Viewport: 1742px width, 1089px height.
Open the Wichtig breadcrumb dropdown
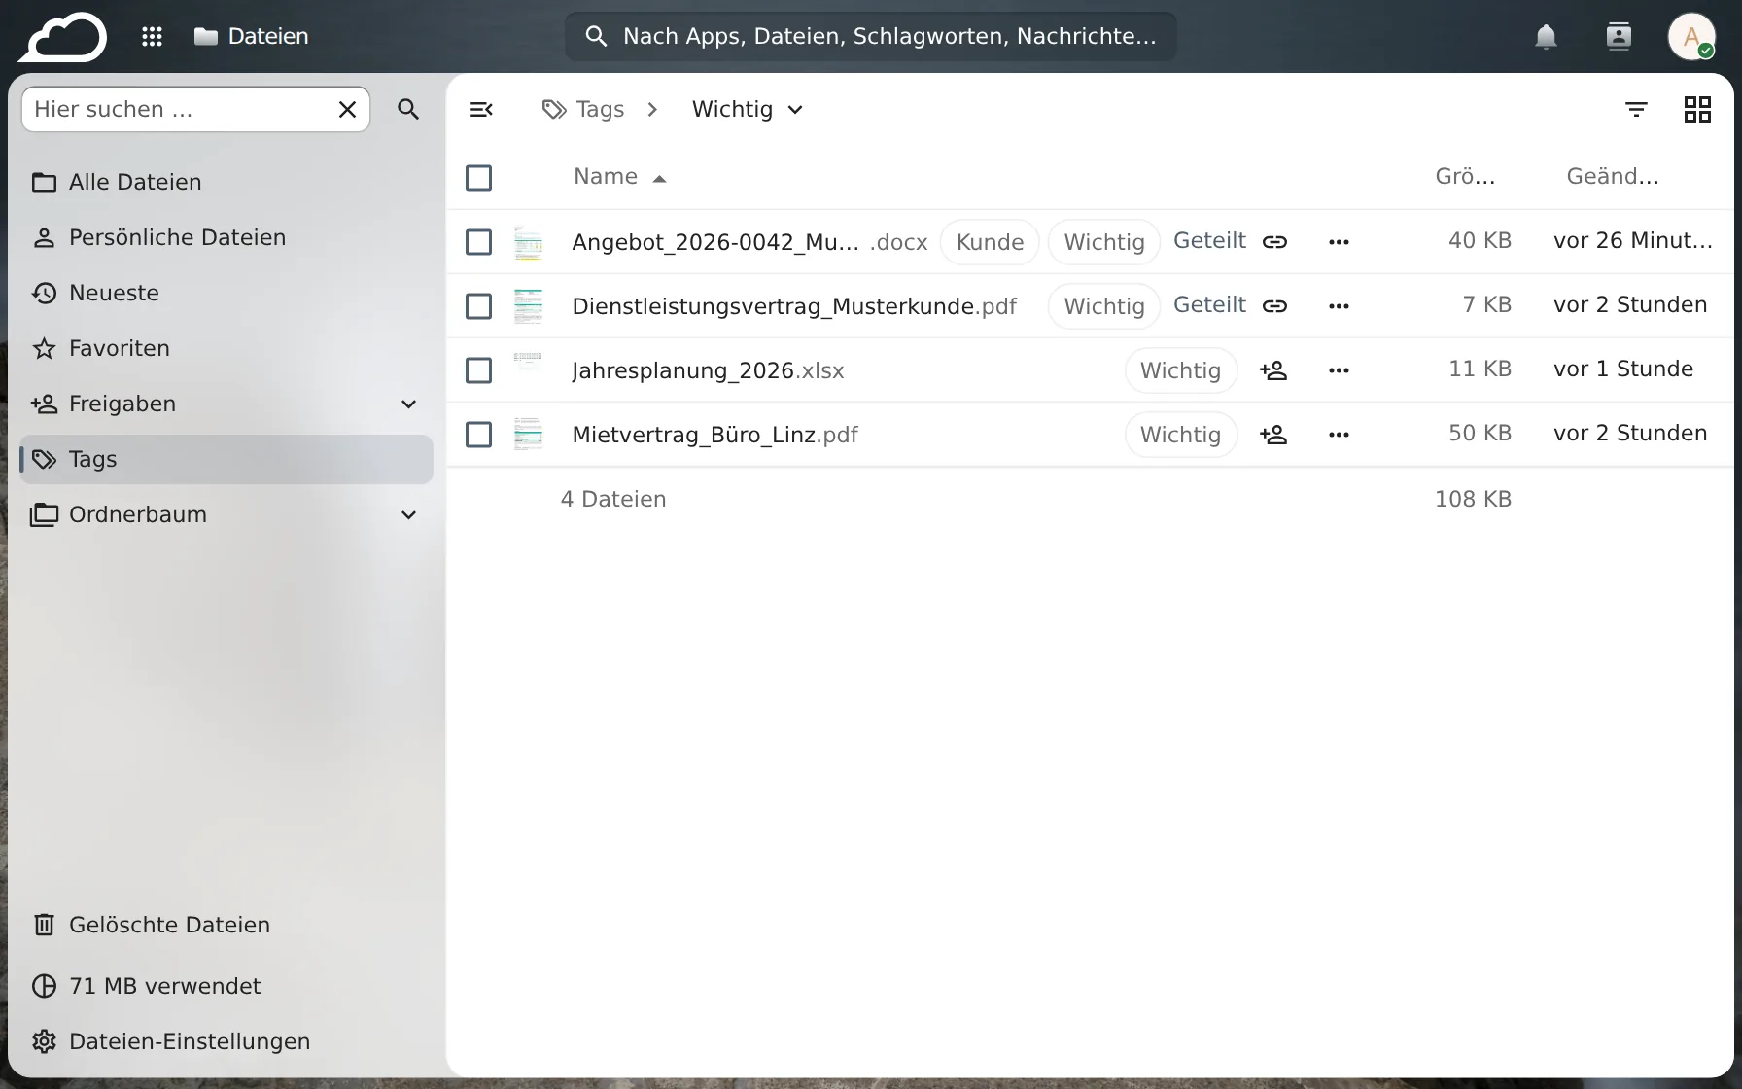[748, 109]
